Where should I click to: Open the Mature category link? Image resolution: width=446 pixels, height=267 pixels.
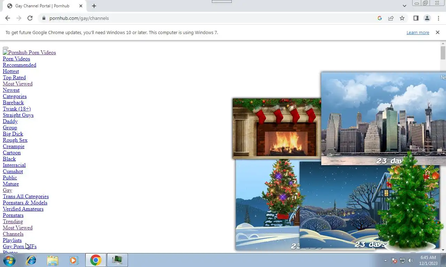[11, 184]
